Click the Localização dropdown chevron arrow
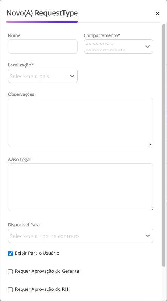Viewport: 167px width, 301px height. click(x=72, y=76)
